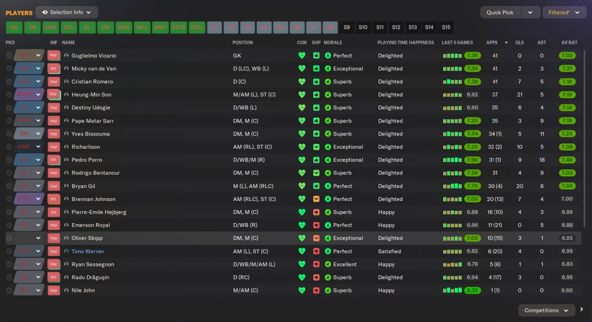Click the match sharpness icon for Richarlison
Viewport: 592px width, 322px height.
(x=316, y=147)
